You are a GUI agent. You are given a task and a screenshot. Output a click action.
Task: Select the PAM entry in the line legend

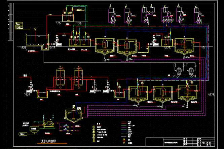point(130,131)
